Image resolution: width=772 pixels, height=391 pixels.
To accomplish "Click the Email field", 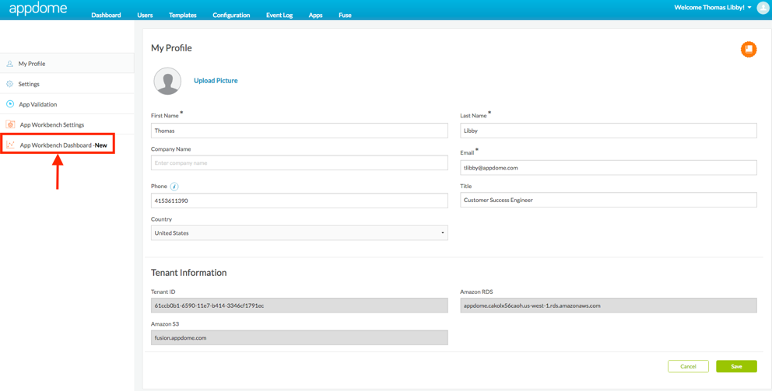I will pyautogui.click(x=609, y=168).
